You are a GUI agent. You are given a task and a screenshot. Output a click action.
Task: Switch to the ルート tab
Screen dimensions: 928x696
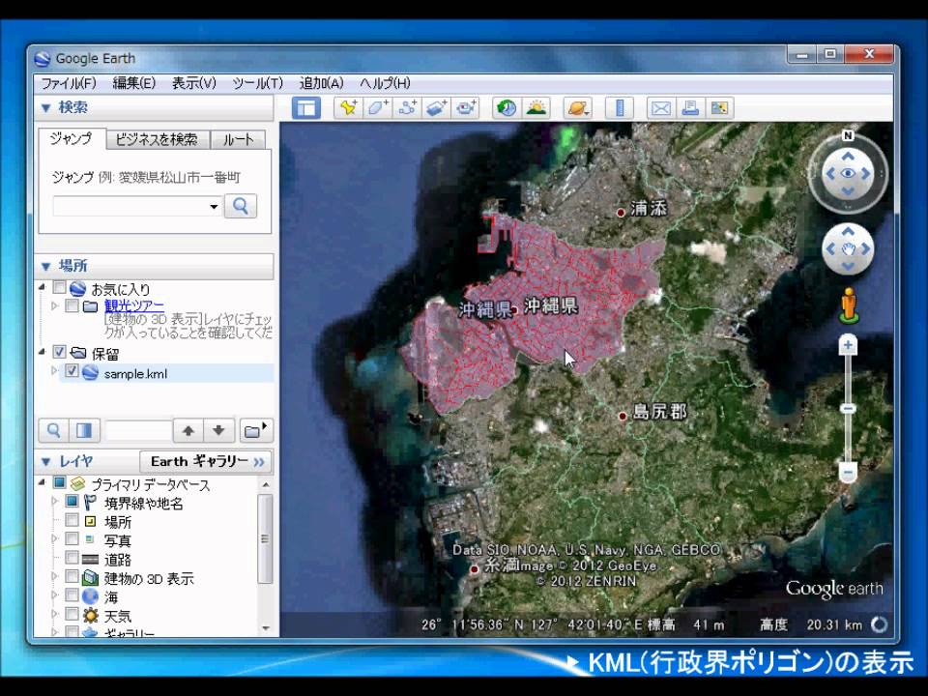pos(239,139)
